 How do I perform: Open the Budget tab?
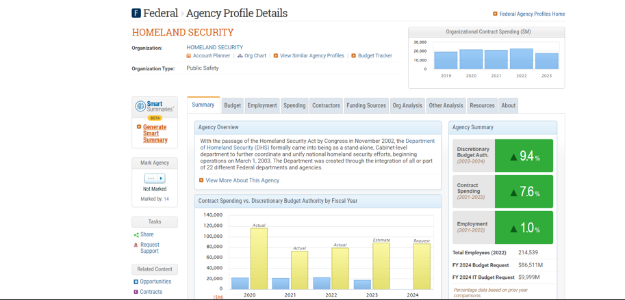tap(232, 105)
